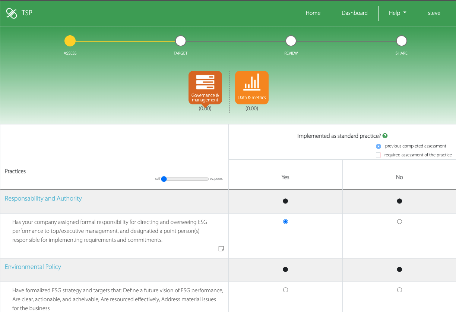Go to the Review step circle
The width and height of the screenshot is (456, 312).
(291, 41)
